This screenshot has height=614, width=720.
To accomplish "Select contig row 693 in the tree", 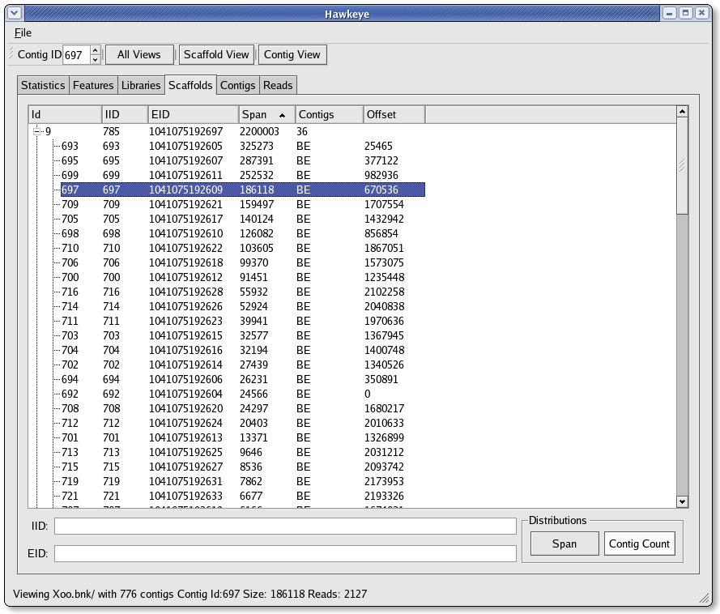I will point(70,146).
